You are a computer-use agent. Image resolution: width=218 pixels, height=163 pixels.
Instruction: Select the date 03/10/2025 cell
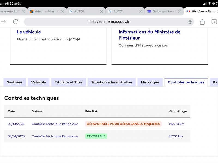coord(16,124)
